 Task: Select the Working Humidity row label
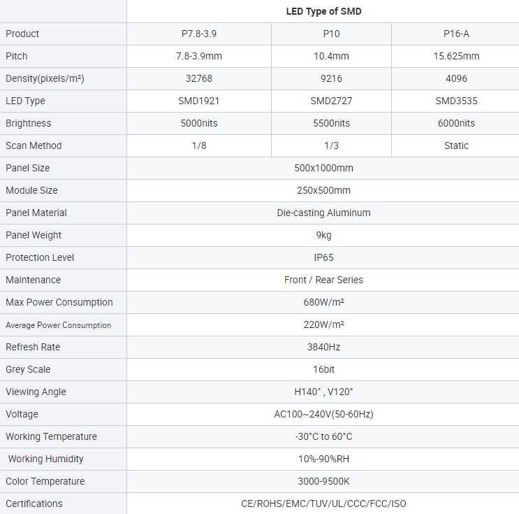(45, 459)
